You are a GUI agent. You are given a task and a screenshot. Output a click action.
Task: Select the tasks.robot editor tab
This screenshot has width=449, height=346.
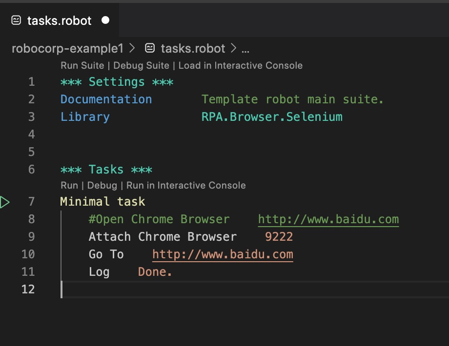coord(59,20)
